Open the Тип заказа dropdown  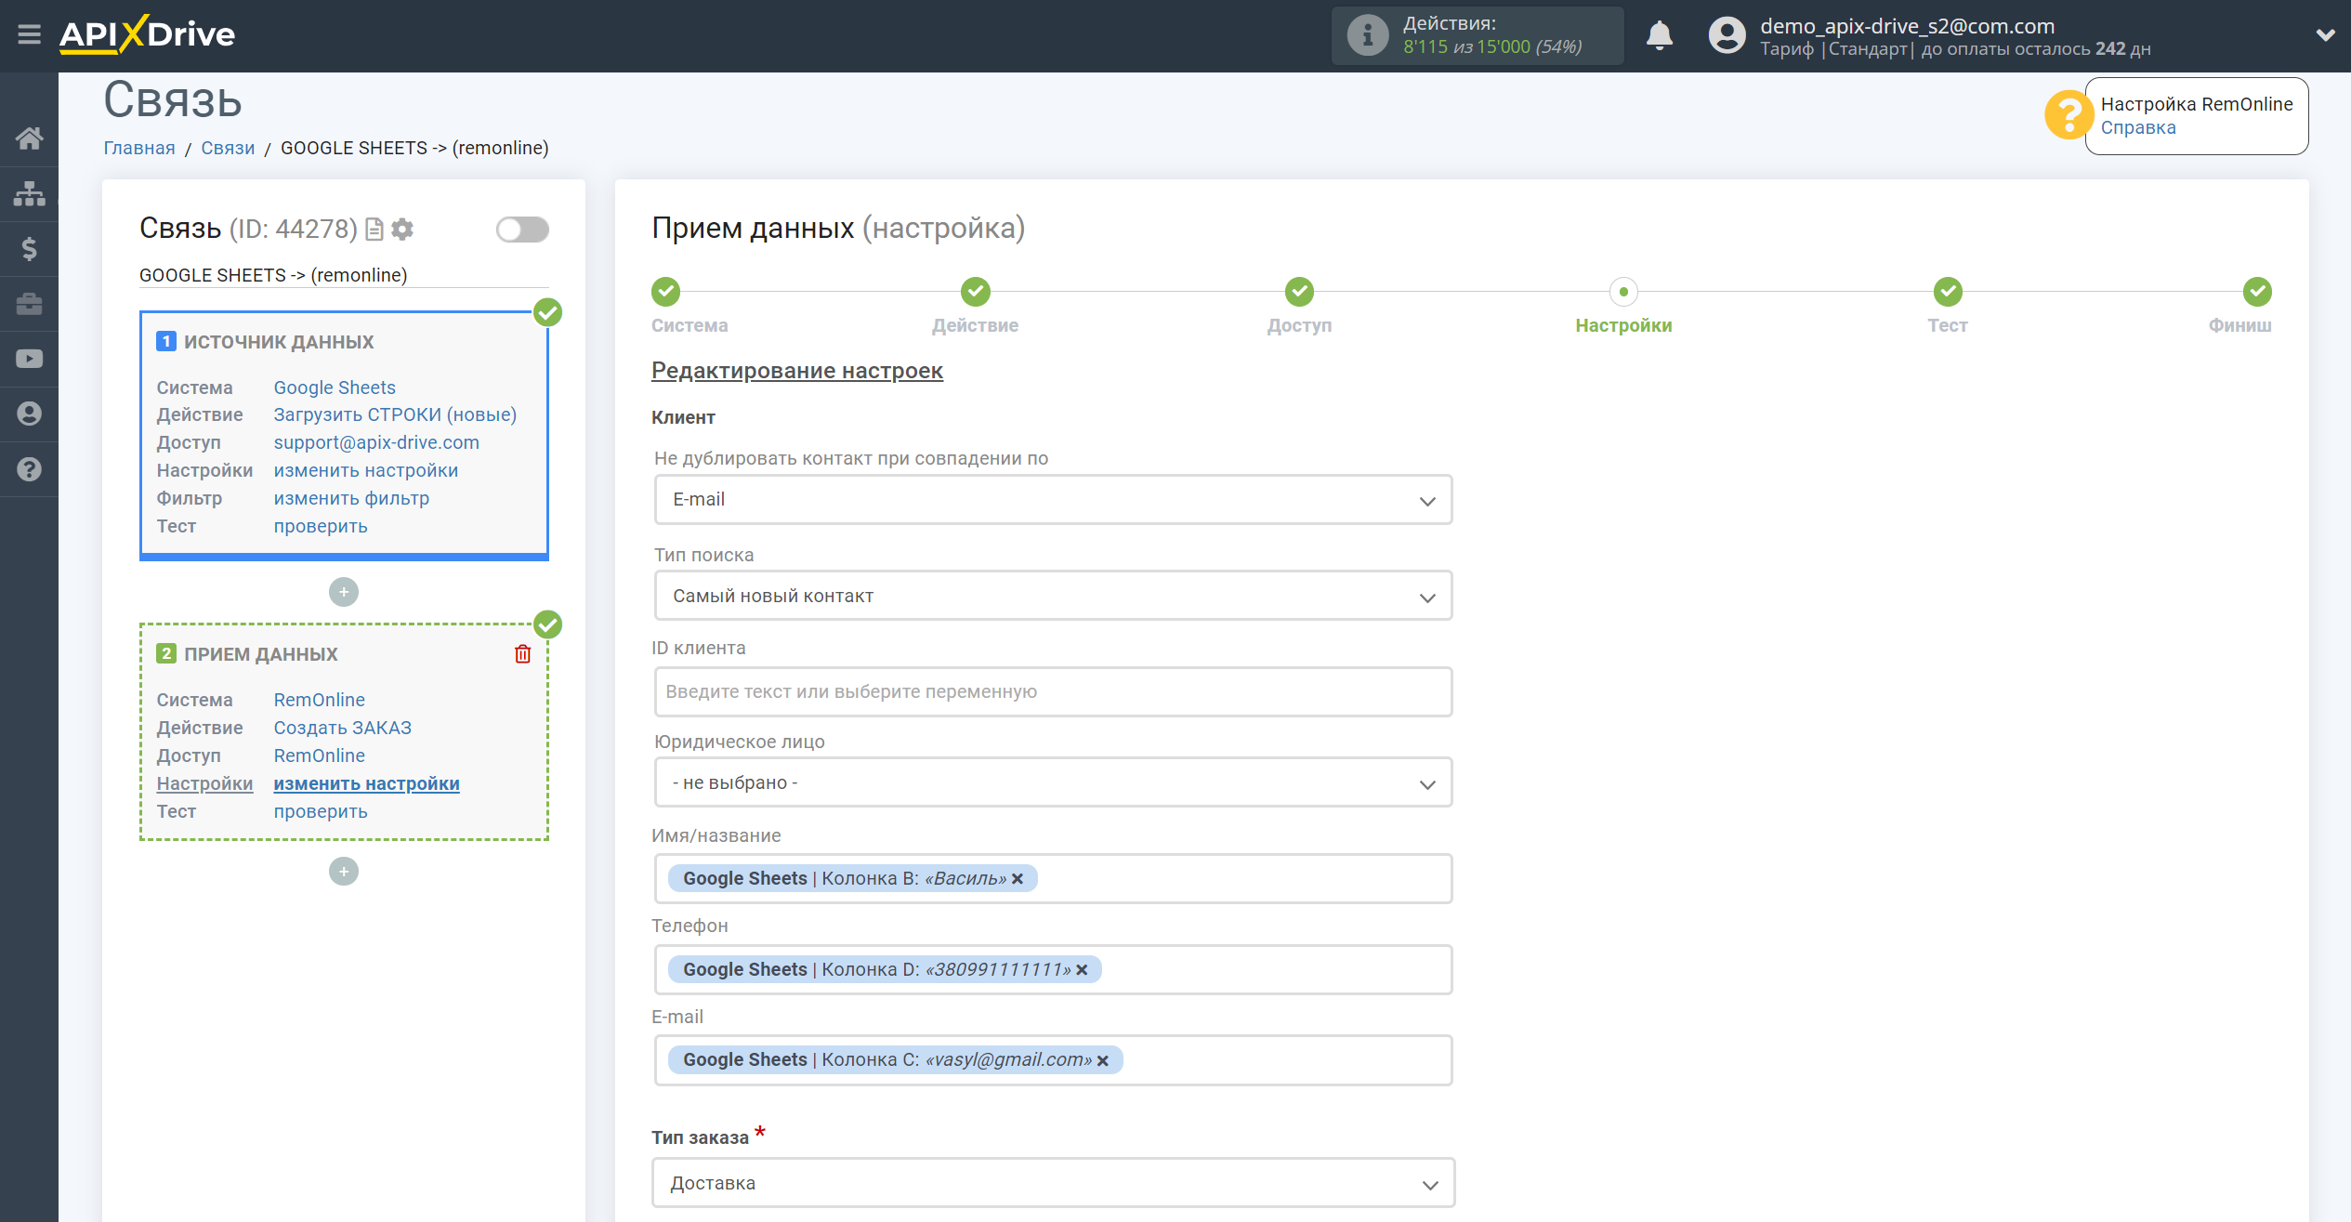(x=1053, y=1183)
